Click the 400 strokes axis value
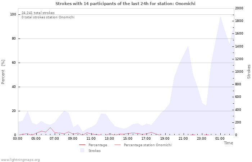 tap(238, 110)
